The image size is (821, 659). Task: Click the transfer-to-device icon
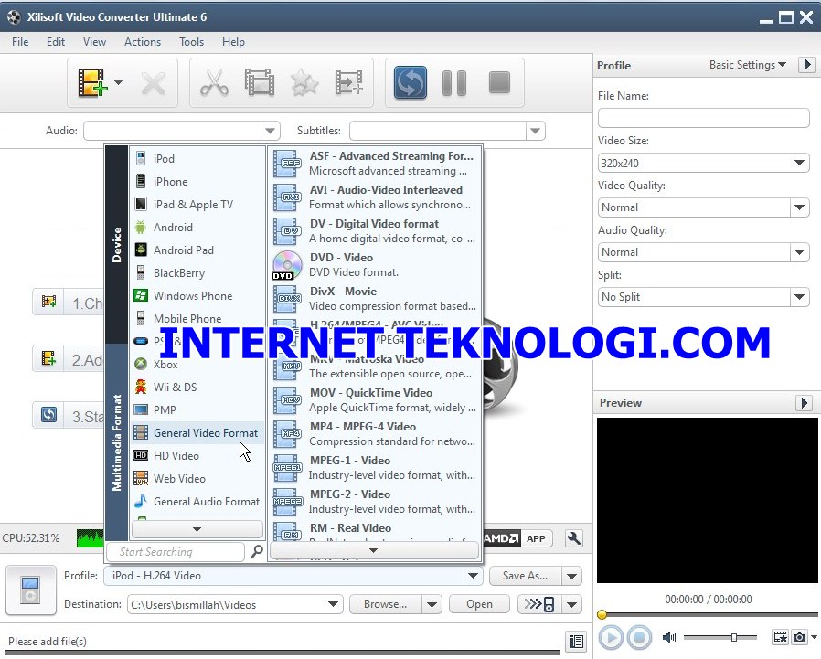[539, 604]
